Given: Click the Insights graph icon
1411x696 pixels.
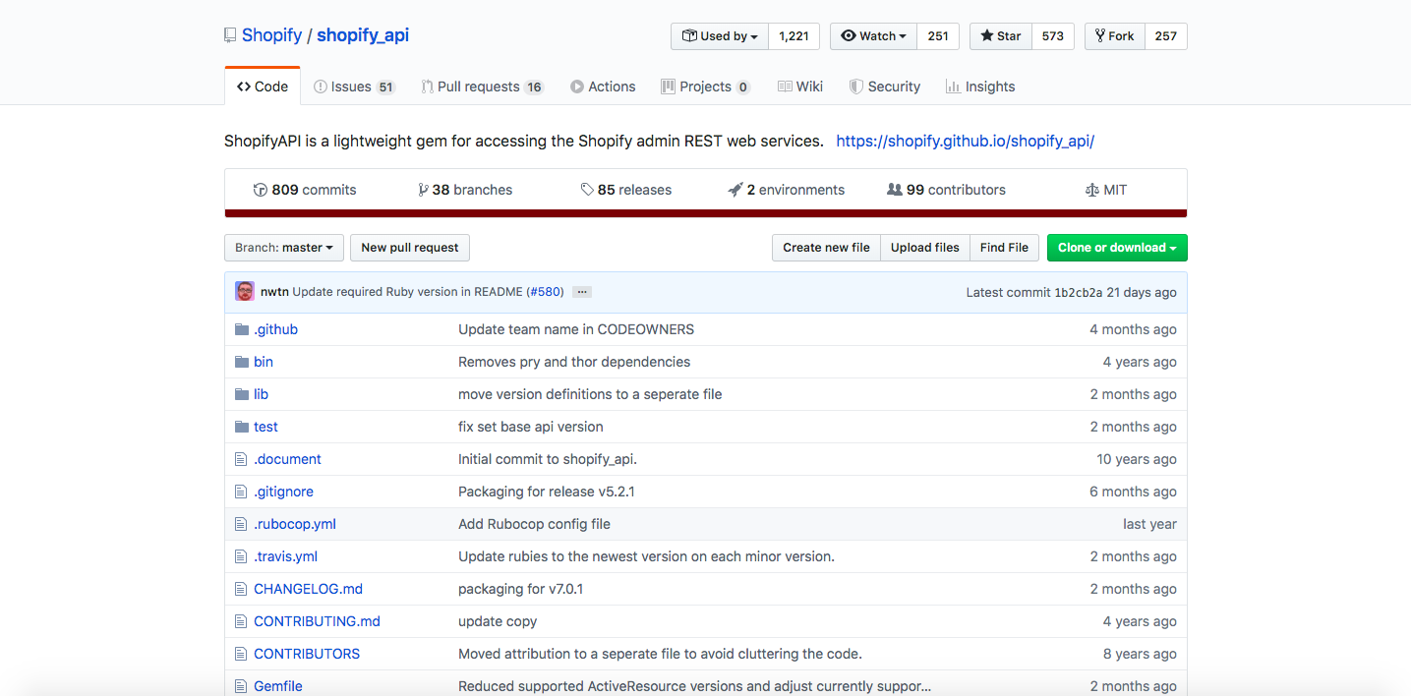Looking at the screenshot, I should (953, 87).
